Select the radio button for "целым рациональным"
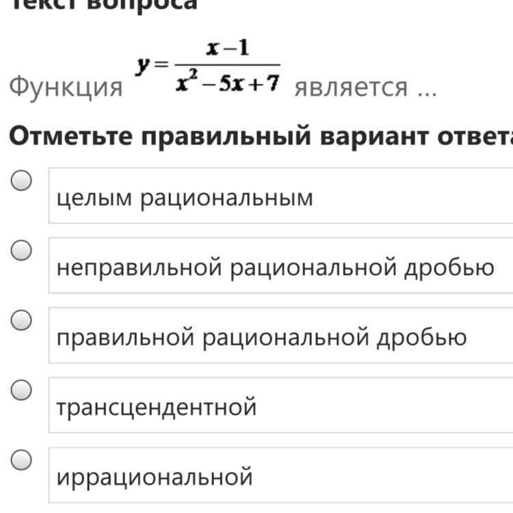This screenshot has width=513, height=513. (x=23, y=181)
